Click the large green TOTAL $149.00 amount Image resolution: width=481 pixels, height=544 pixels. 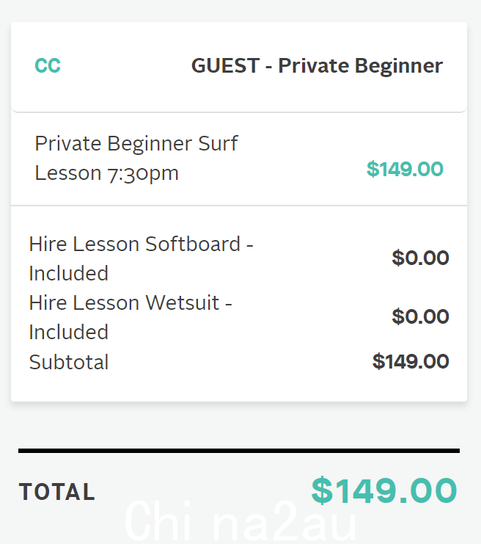click(384, 490)
